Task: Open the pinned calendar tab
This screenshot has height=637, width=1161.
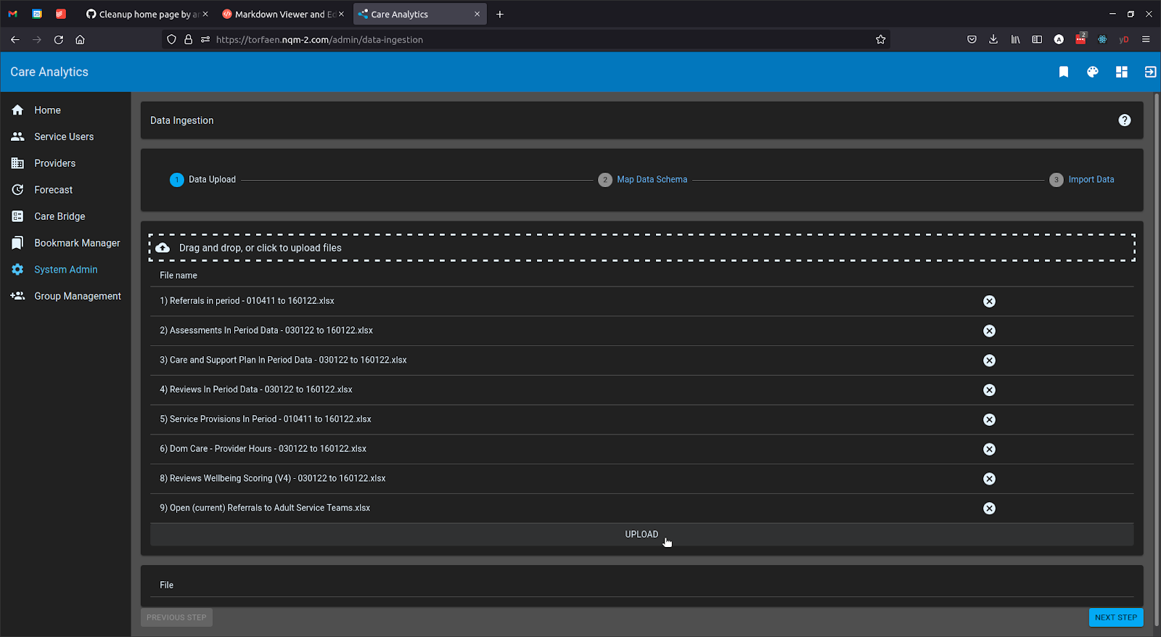Action: tap(37, 15)
